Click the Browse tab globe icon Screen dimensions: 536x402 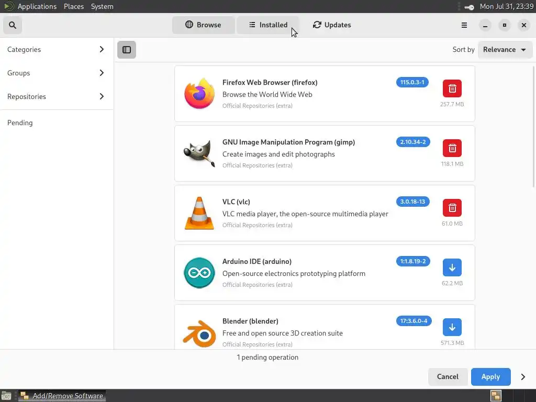pyautogui.click(x=189, y=24)
